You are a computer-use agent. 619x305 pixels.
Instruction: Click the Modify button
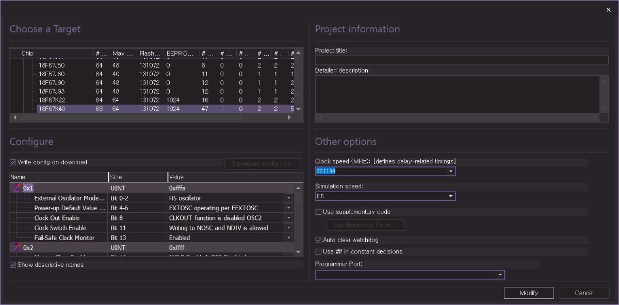[529, 293]
